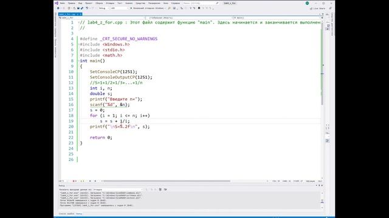The image size is (389, 218).
Task: Click the user account avatar
Action: (307, 3)
